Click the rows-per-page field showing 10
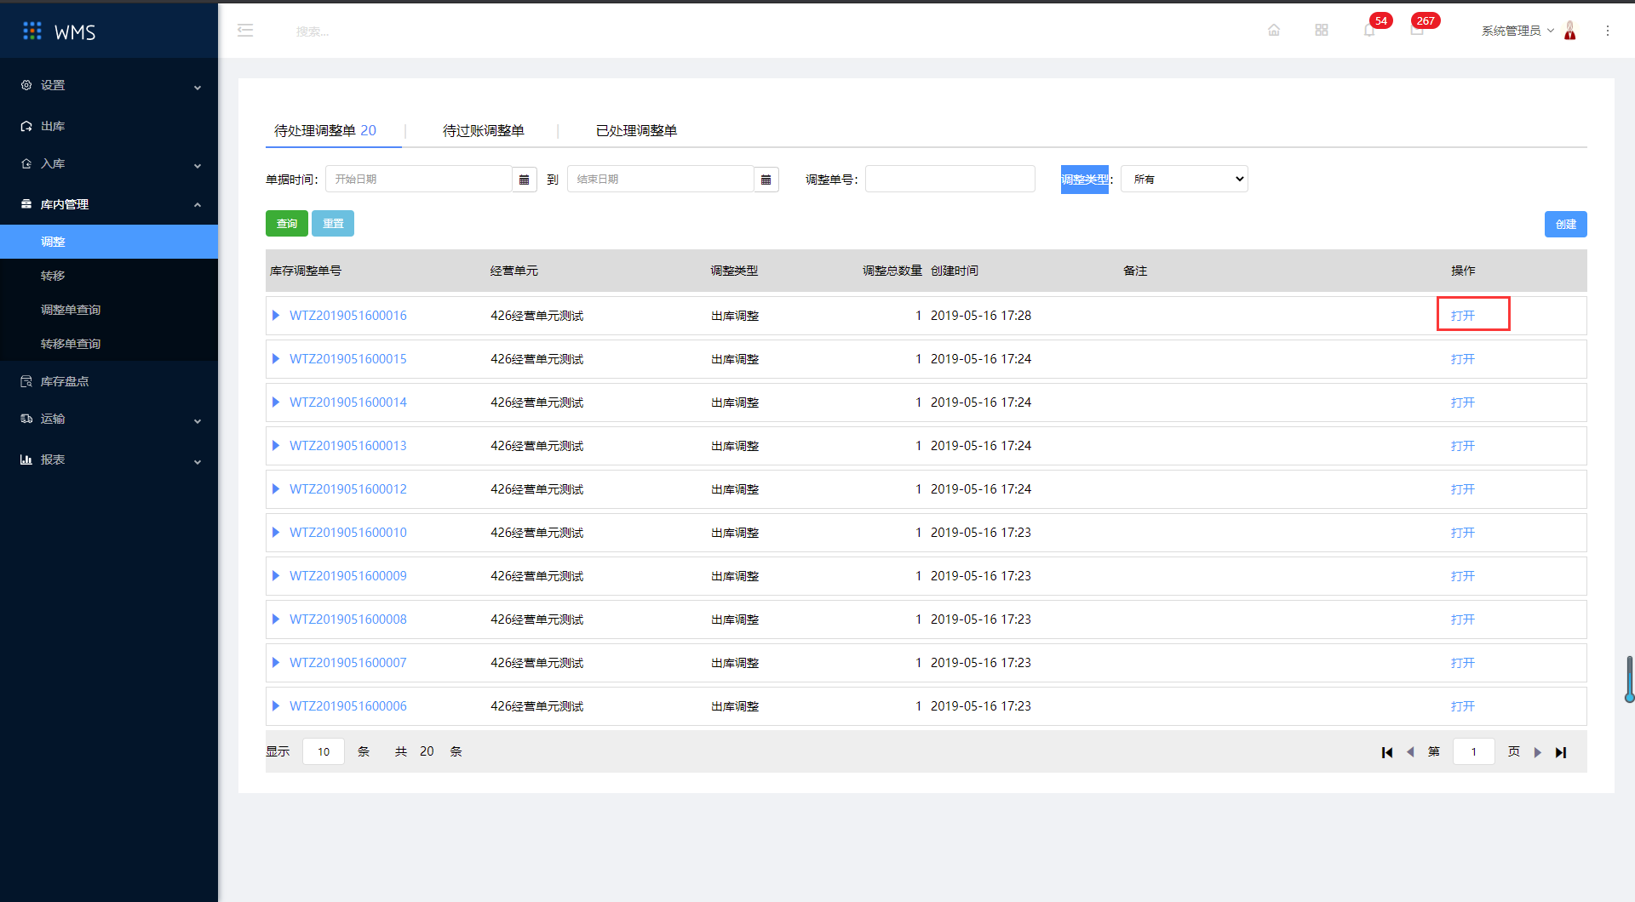 pos(324,751)
